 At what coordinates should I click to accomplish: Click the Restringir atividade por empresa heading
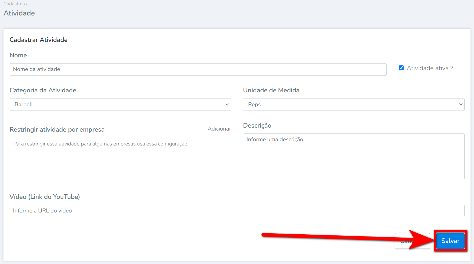tap(57, 129)
